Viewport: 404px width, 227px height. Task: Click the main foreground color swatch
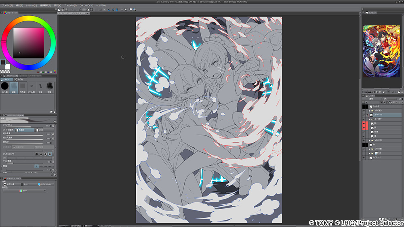tap(3, 62)
